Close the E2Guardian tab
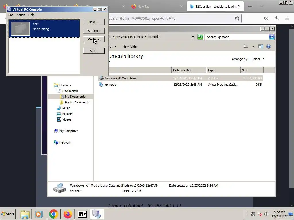Viewport: 294px width, 220px height. [x=239, y=6]
